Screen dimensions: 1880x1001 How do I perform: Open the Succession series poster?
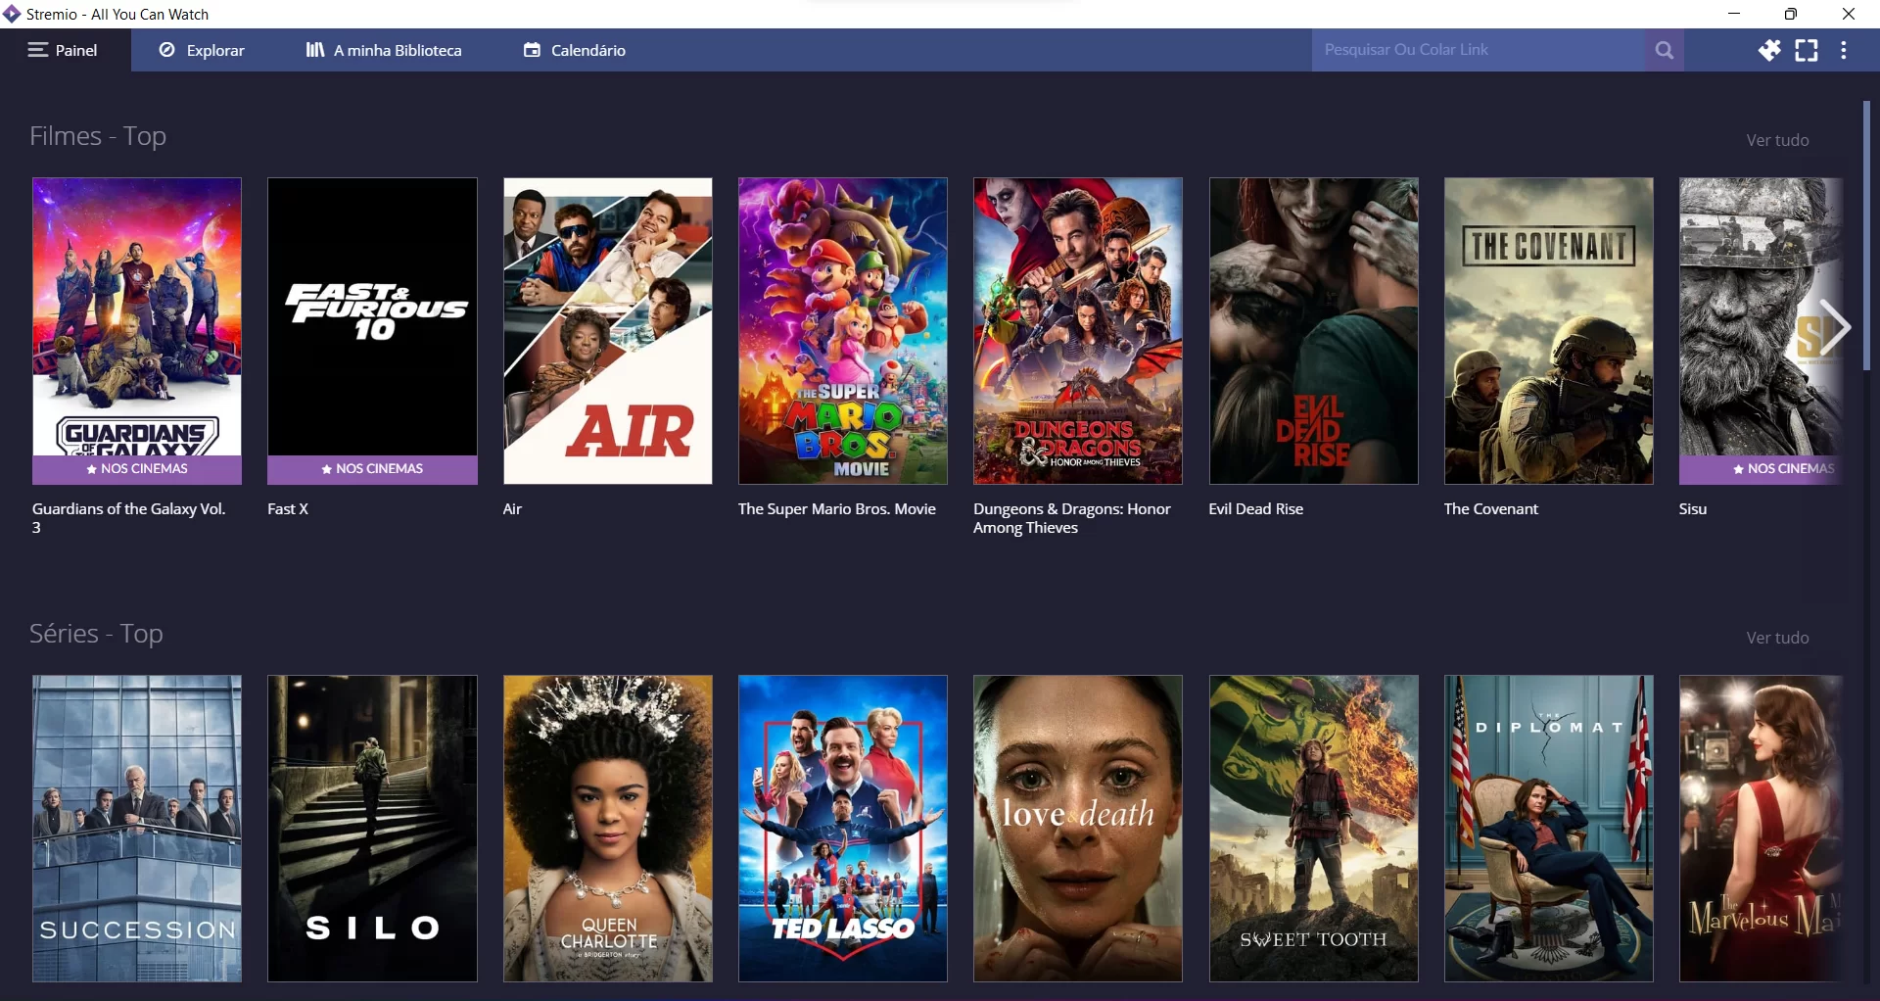pos(137,828)
